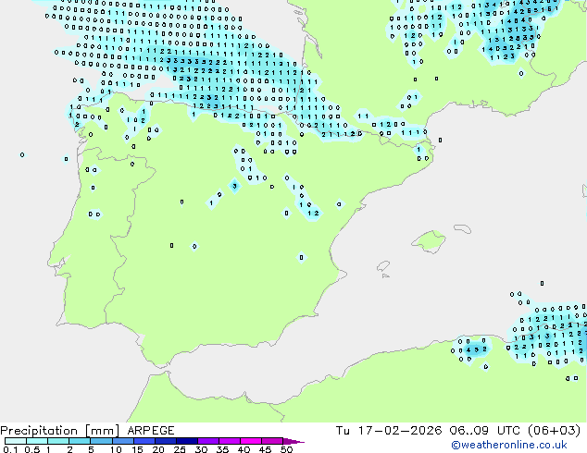Click the 1 to 2 mm legend swatch
587x453 pixels.
click(58, 441)
